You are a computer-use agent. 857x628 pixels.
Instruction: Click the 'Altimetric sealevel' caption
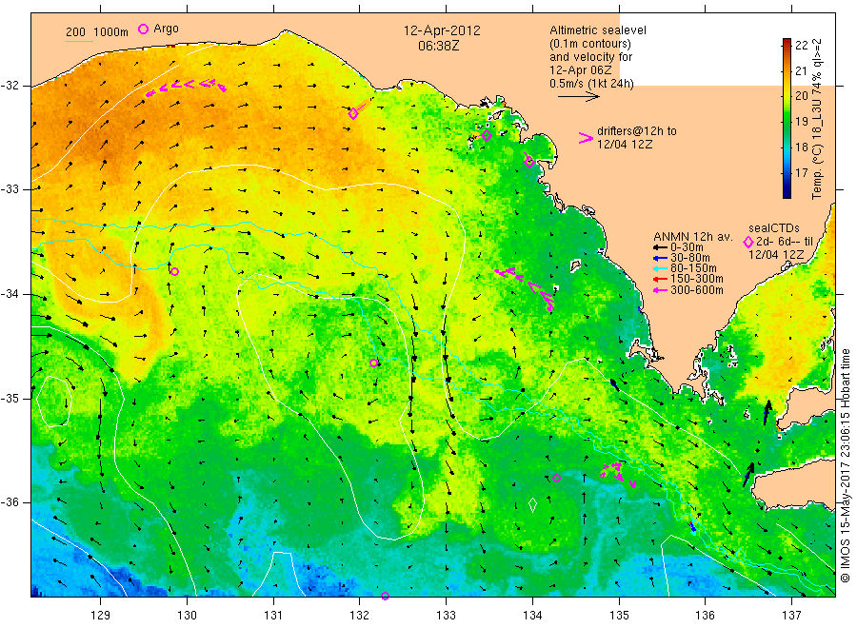click(x=598, y=30)
